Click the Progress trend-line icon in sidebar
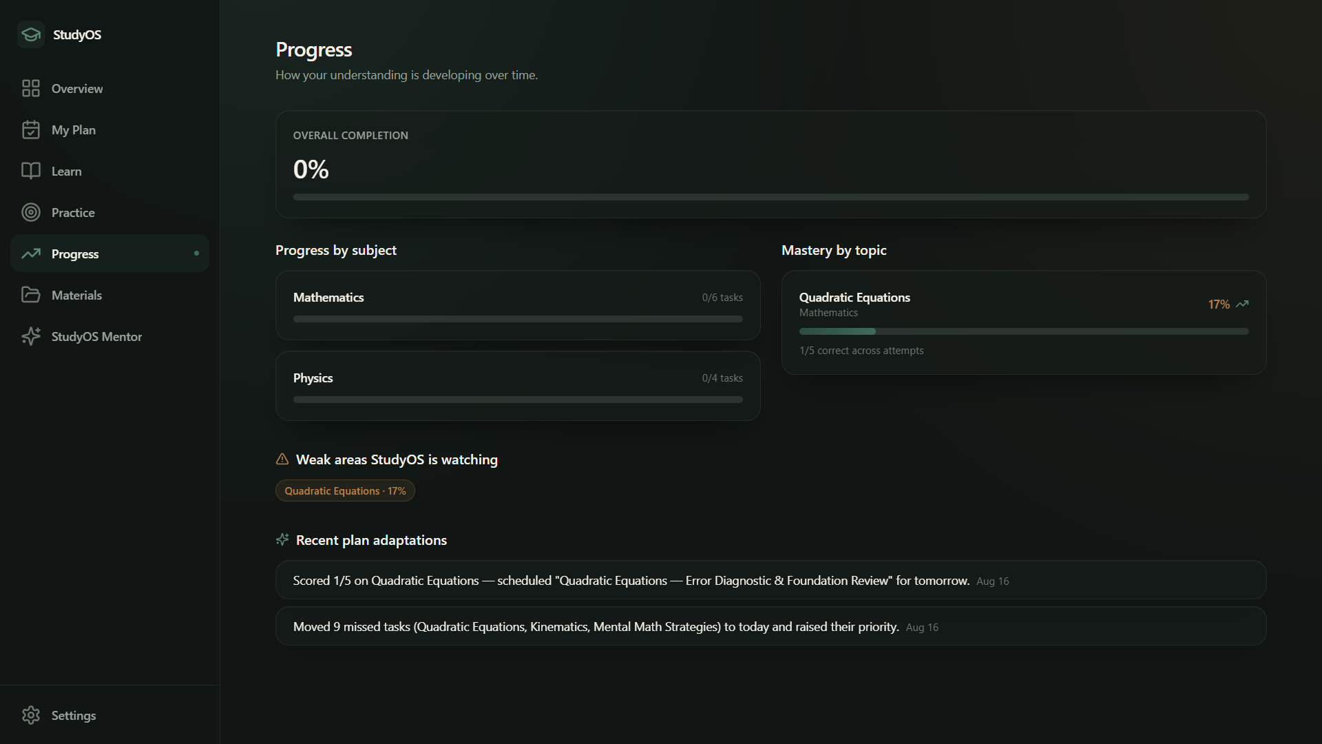The width and height of the screenshot is (1322, 744). (31, 254)
